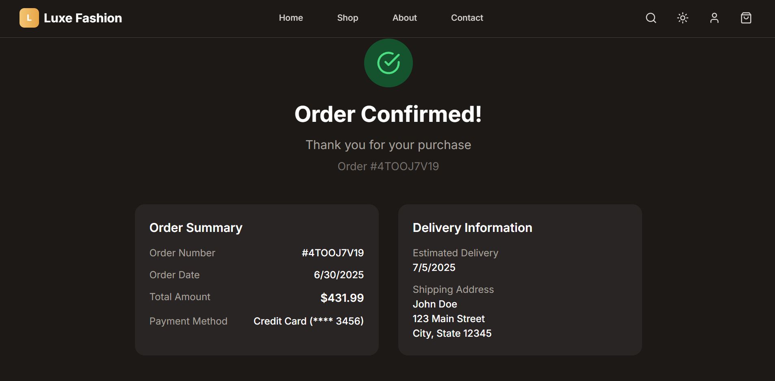Click the Luxe Fashion logo icon

[x=29, y=18]
